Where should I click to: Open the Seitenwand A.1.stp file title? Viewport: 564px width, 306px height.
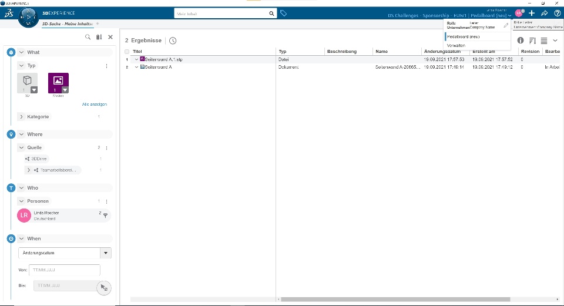pos(164,59)
